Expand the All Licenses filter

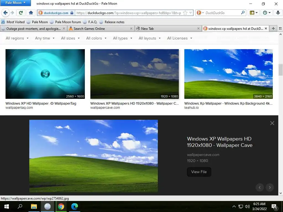click(x=180, y=38)
